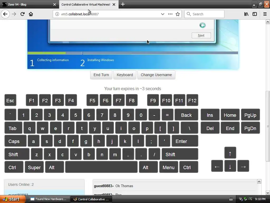
Task: Click the Back key on virtual keyboard
Action: (x=186, y=115)
